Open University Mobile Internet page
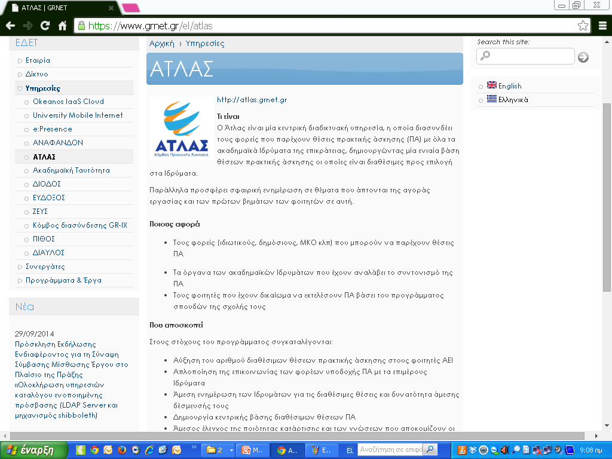Viewport: 612px width, 459px height. point(78,115)
